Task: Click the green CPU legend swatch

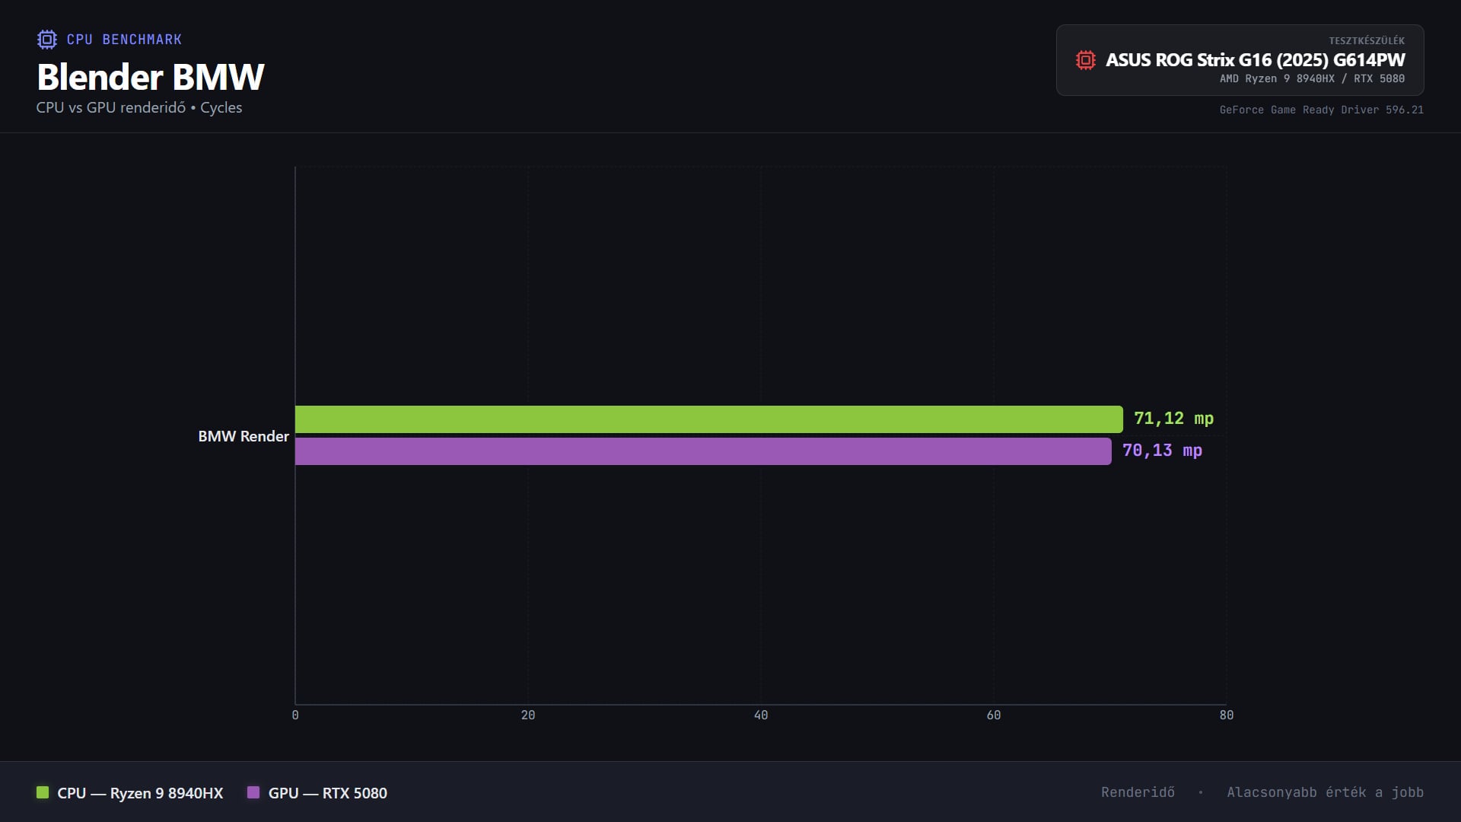Action: tap(43, 792)
